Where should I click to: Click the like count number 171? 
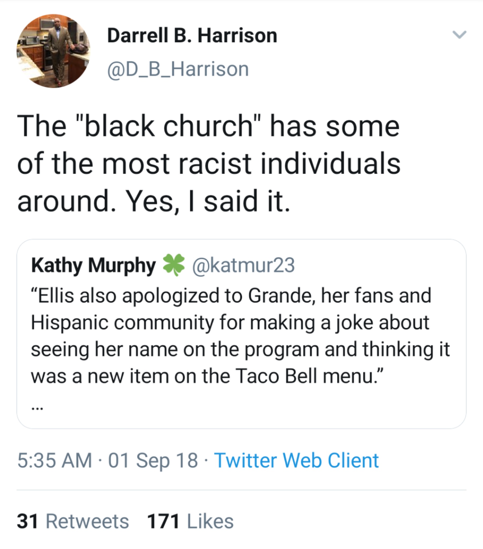[163, 521]
